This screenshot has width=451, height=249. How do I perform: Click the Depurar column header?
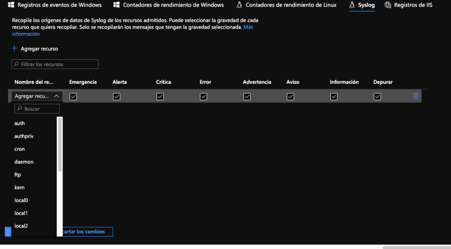tap(383, 82)
